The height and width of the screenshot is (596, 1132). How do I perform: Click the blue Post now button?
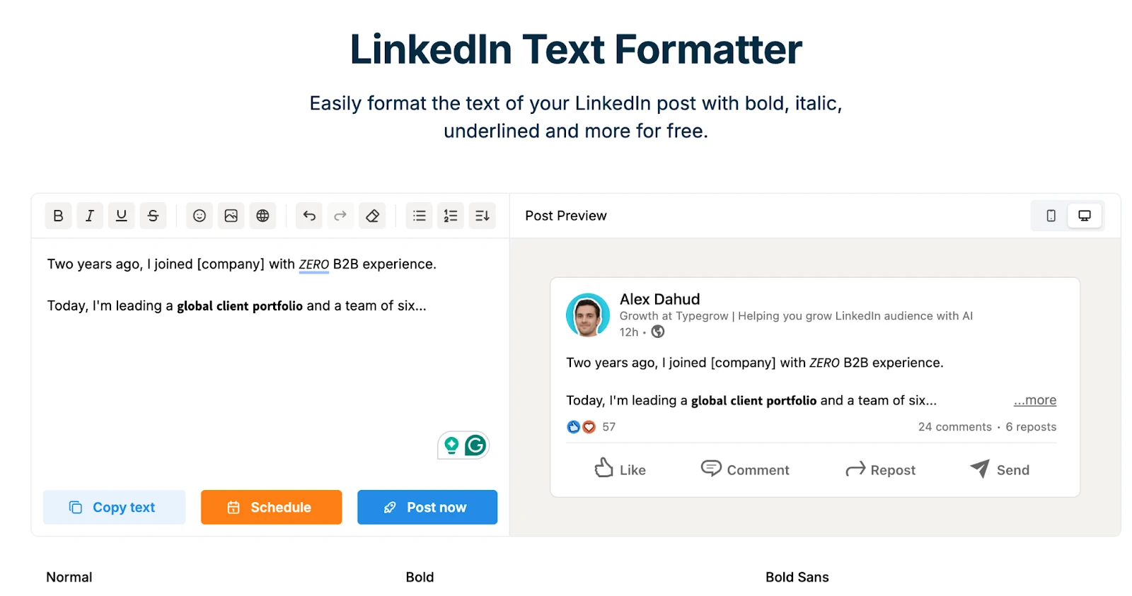click(427, 507)
